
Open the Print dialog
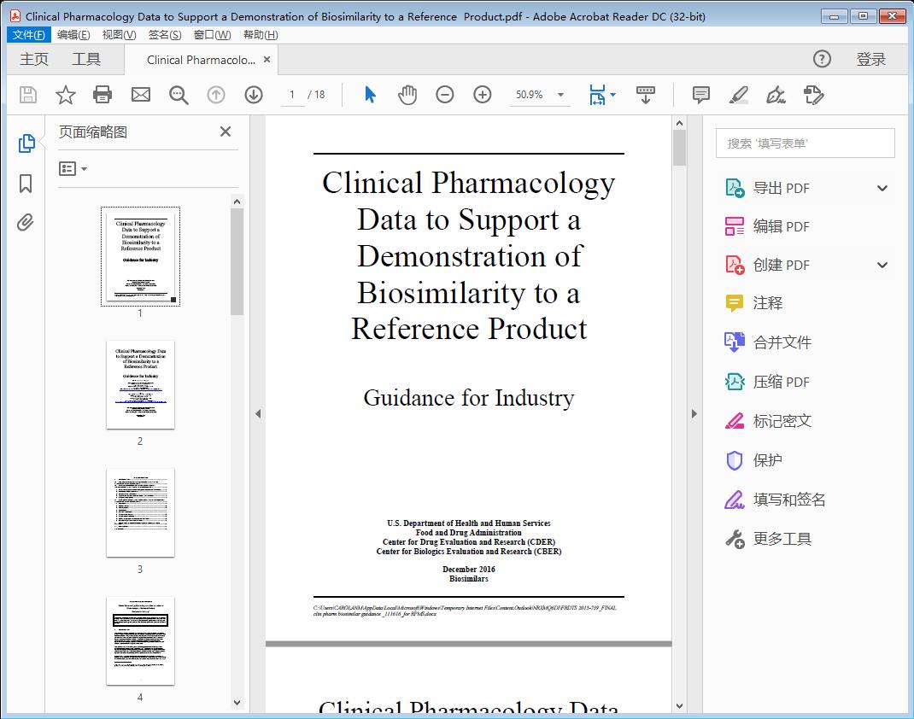click(x=103, y=95)
